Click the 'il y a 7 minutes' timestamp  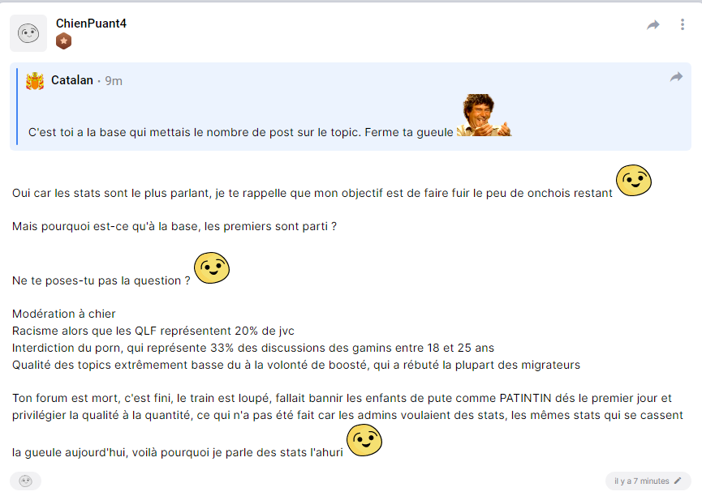pos(642,481)
